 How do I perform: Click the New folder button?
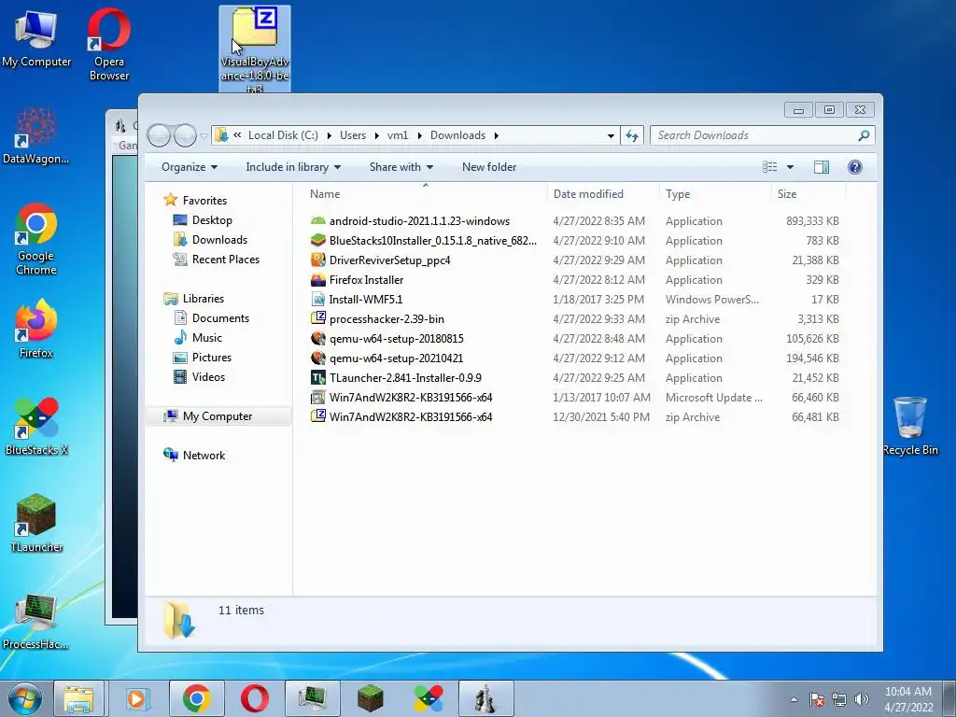(x=489, y=167)
